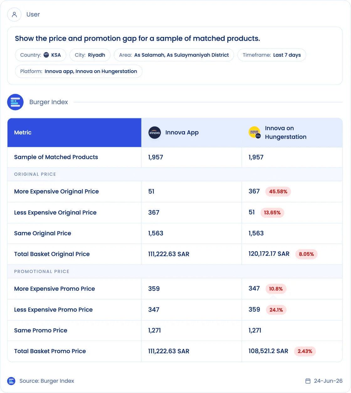
Task: Click the 2.43% badge next to 108,521.2 SAR
Action: pyautogui.click(x=305, y=351)
